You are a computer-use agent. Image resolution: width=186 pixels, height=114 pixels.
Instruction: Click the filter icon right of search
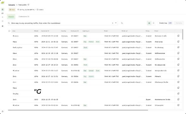coord(122,23)
